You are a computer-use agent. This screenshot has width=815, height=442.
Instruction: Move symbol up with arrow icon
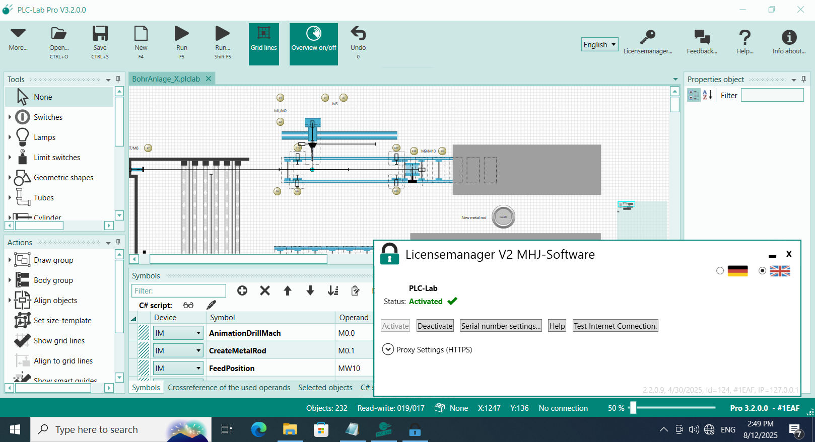(288, 290)
